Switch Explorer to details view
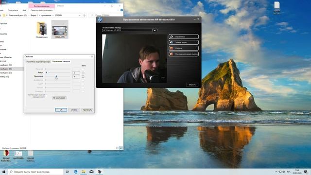Screen dimensions: 311x175 click(x=117, y=148)
